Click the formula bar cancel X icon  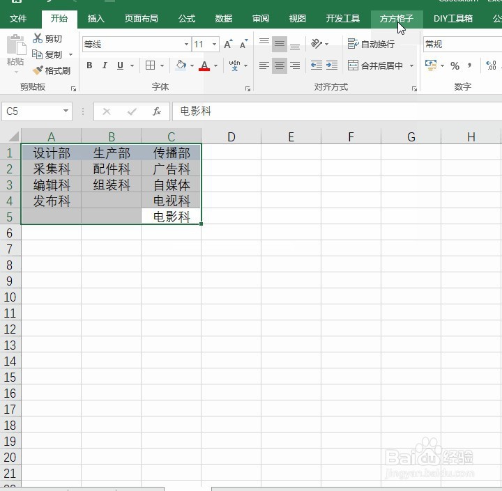click(107, 111)
